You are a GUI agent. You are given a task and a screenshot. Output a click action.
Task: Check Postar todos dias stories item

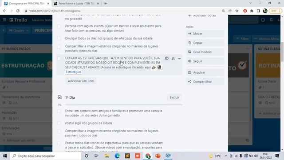tap(59, 143)
